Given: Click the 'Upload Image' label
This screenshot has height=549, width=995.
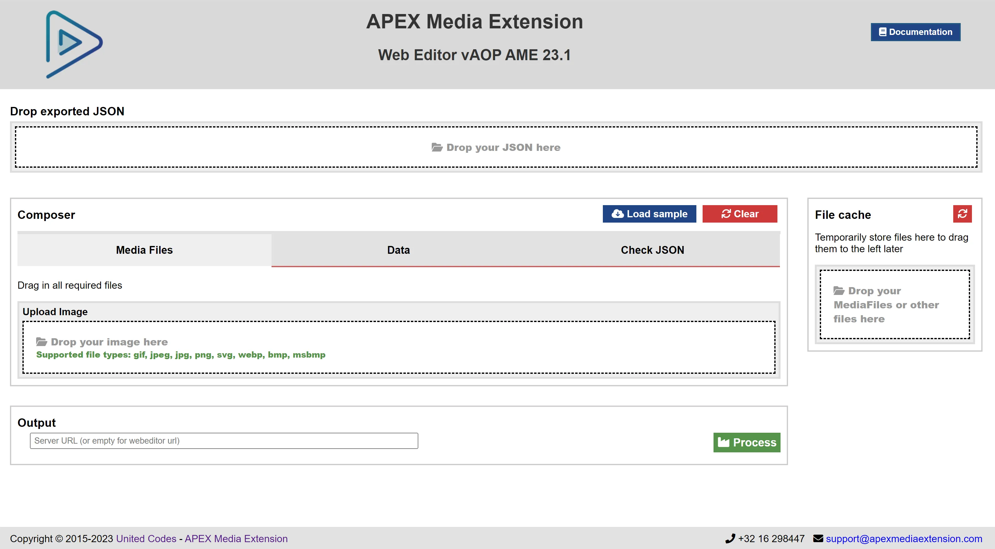Looking at the screenshot, I should [55, 312].
